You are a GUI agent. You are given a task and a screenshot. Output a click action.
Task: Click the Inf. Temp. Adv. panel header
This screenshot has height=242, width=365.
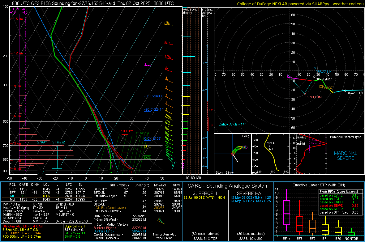tap(207, 13)
